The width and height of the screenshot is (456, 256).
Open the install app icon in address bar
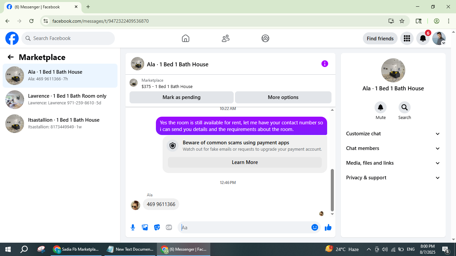pos(391,21)
